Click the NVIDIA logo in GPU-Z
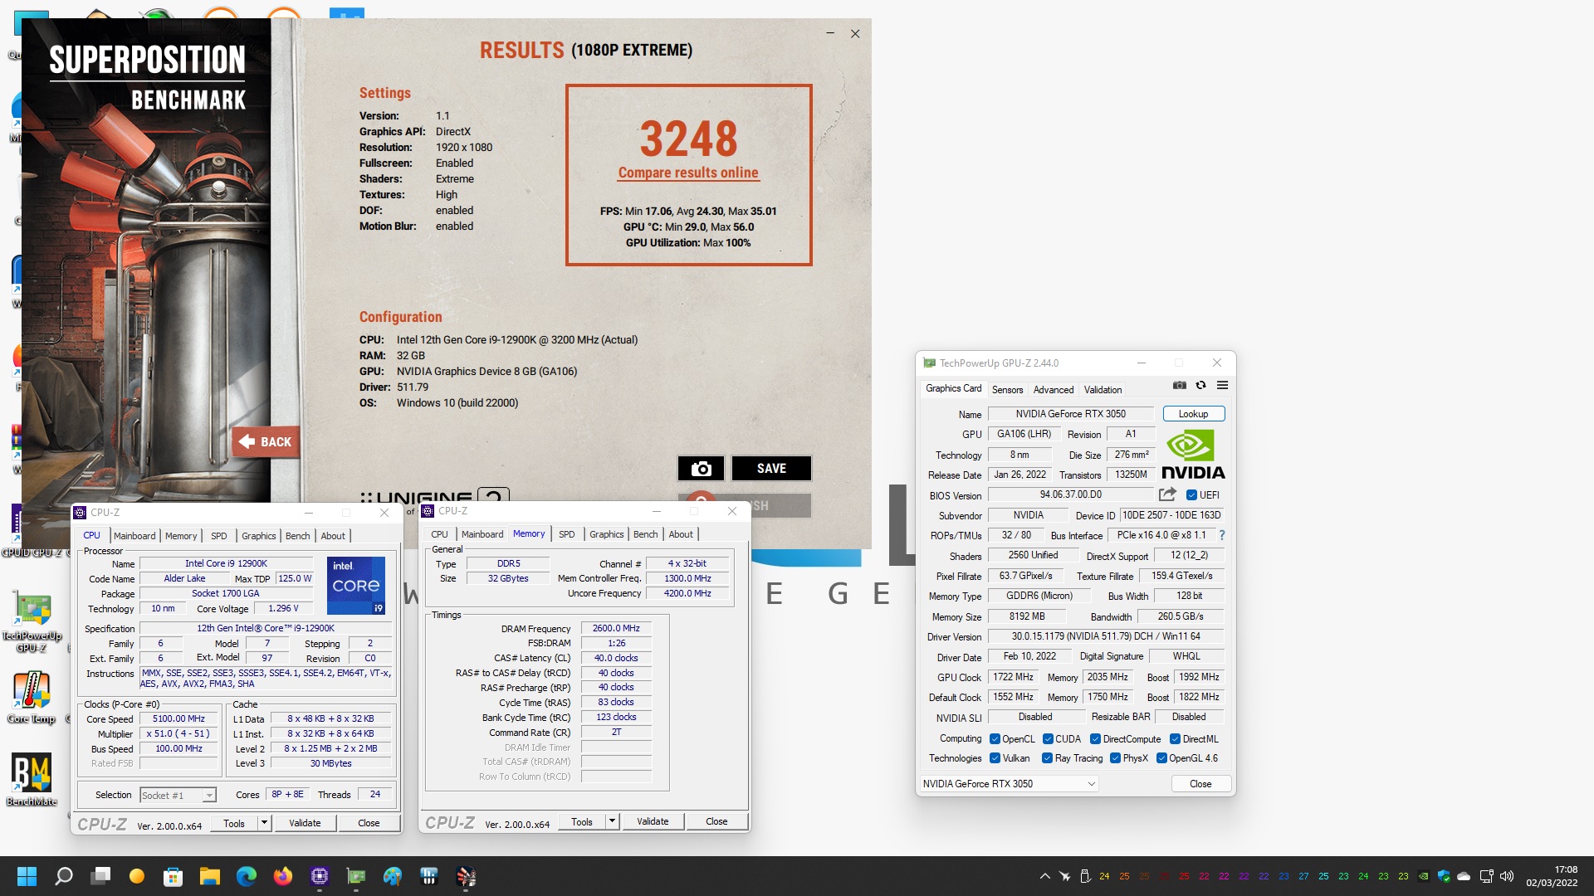Image resolution: width=1594 pixels, height=896 pixels. pos(1193,454)
